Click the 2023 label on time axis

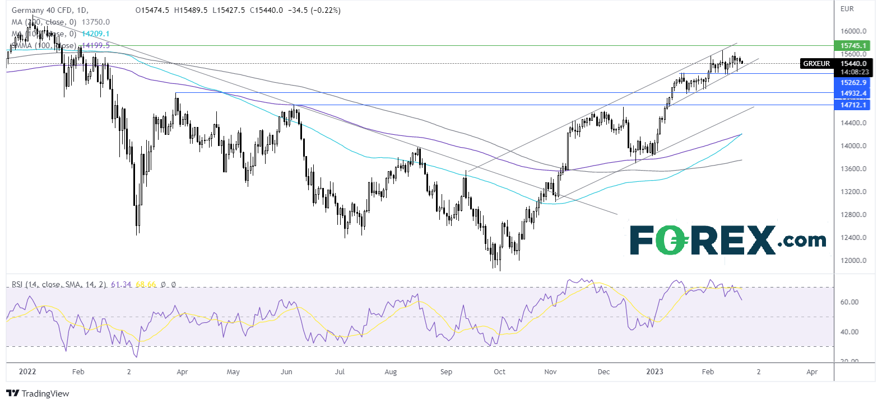point(654,371)
